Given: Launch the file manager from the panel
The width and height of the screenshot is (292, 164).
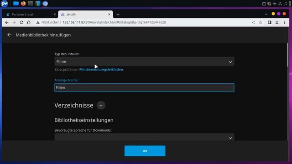Looking at the screenshot, I should 16,3.
